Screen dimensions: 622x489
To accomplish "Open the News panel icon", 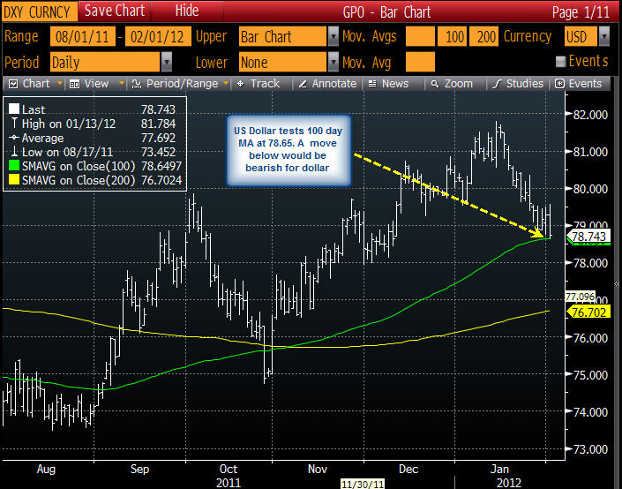I will click(372, 84).
